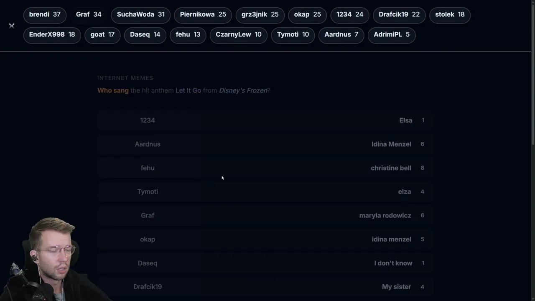Click Drafcik19's My sister answer row

tap(265, 287)
